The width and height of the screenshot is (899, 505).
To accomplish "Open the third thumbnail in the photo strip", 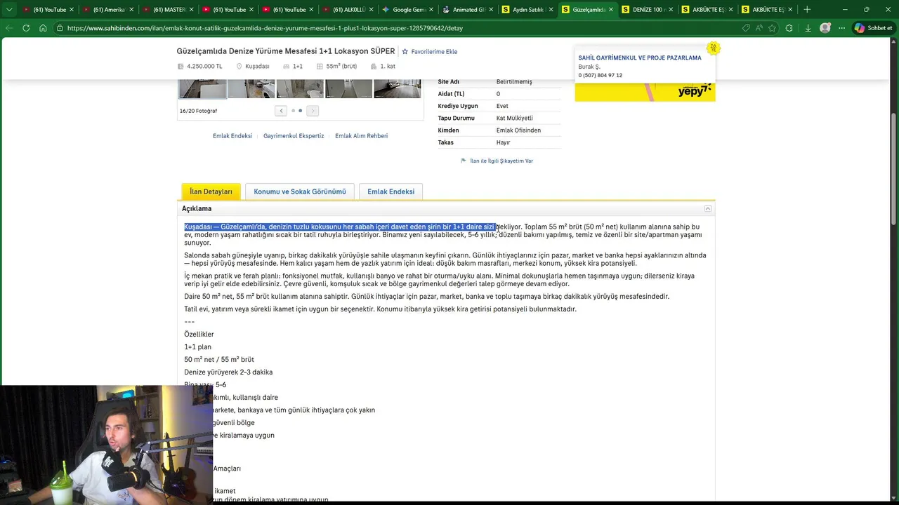I will [300, 89].
